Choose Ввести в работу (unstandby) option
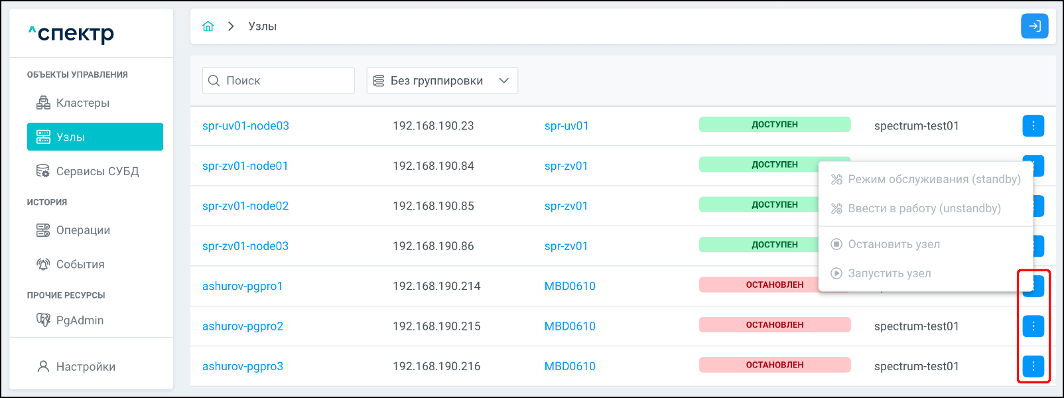The height and width of the screenshot is (398, 1064). coord(923,208)
